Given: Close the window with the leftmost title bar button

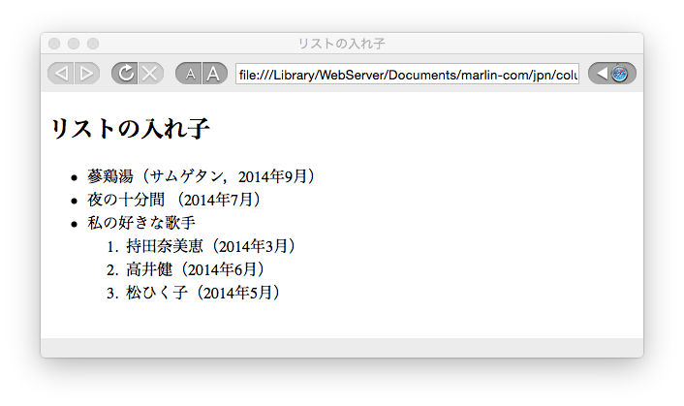Looking at the screenshot, I should point(54,44).
